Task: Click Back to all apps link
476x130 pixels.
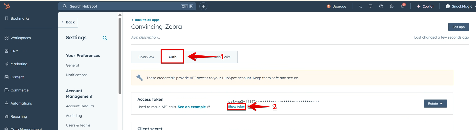Action: click(x=145, y=20)
